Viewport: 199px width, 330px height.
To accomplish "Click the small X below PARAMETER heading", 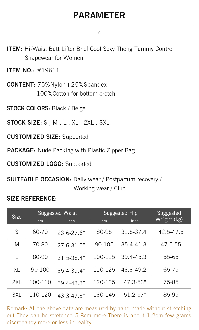I will 99,33.
